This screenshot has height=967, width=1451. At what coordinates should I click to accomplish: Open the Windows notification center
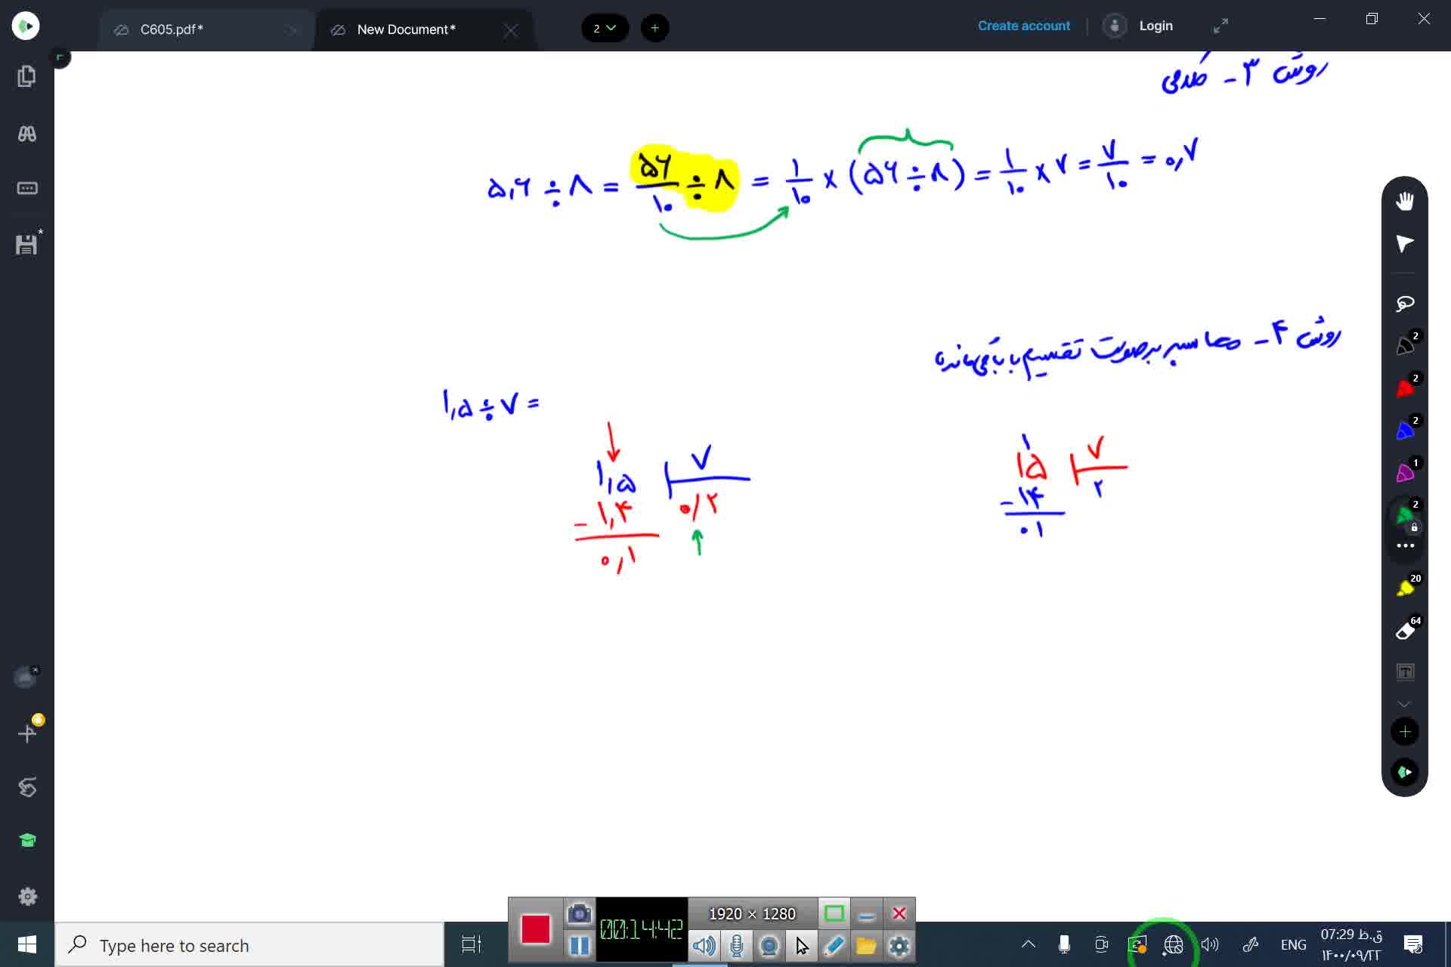pyautogui.click(x=1413, y=944)
